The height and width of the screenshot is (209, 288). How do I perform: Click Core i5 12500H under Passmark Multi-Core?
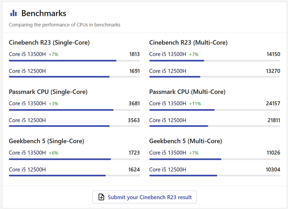(168, 120)
